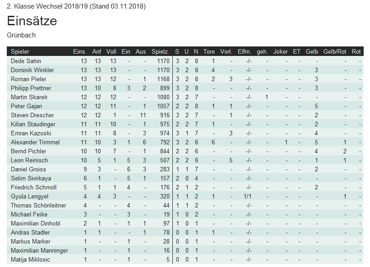Select Roman Pieler in the player list
The image size is (370, 267).
click(x=28, y=79)
